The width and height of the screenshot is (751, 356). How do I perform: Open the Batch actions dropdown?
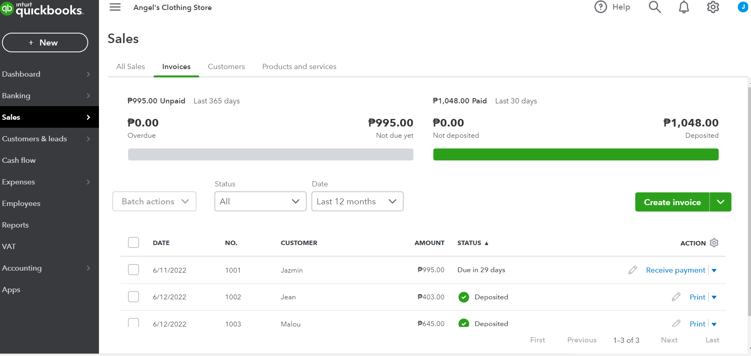154,202
